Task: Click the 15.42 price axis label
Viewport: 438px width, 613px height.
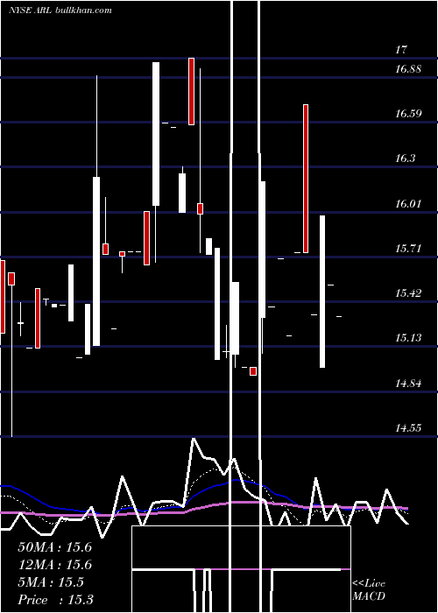Action: (x=408, y=292)
